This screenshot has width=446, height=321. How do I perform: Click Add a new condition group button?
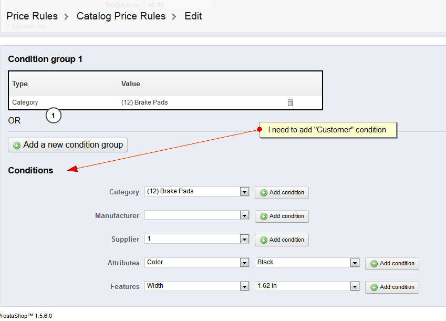click(x=68, y=145)
